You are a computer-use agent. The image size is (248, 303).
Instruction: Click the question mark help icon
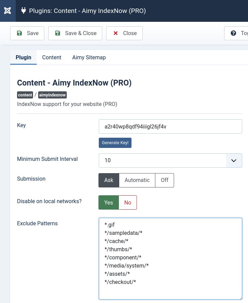[x=233, y=33]
